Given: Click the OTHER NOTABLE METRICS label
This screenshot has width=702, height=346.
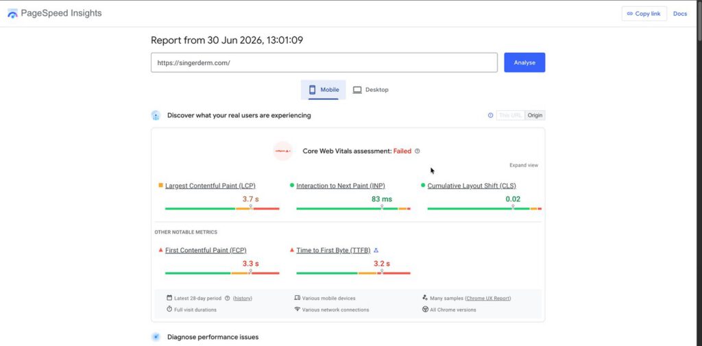Looking at the screenshot, I should [x=186, y=232].
